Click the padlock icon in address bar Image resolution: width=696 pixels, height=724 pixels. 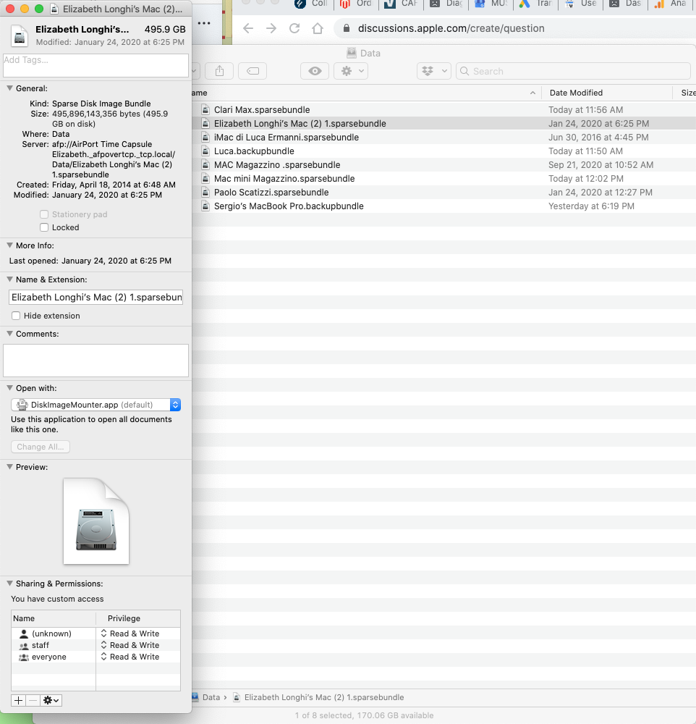(347, 29)
